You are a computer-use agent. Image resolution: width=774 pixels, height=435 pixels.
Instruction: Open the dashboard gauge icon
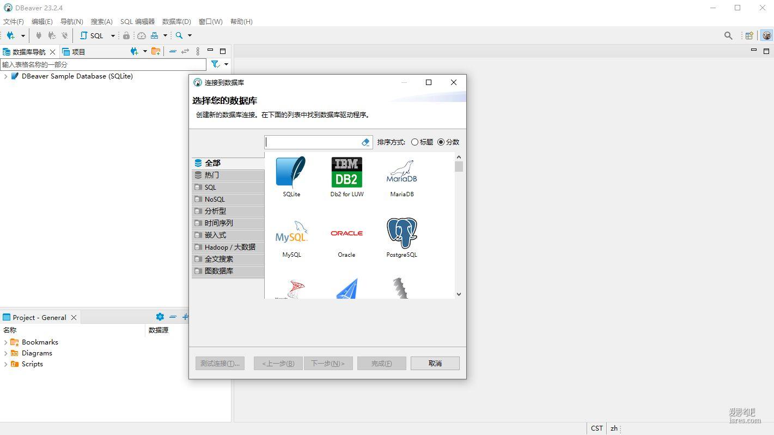coord(142,35)
